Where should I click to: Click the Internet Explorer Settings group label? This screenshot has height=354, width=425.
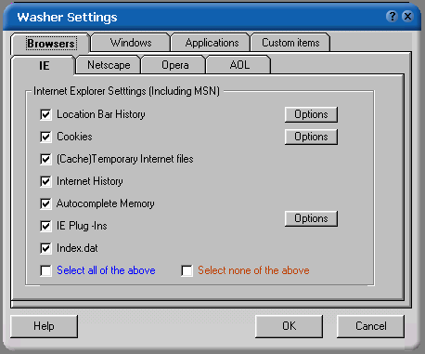point(126,91)
